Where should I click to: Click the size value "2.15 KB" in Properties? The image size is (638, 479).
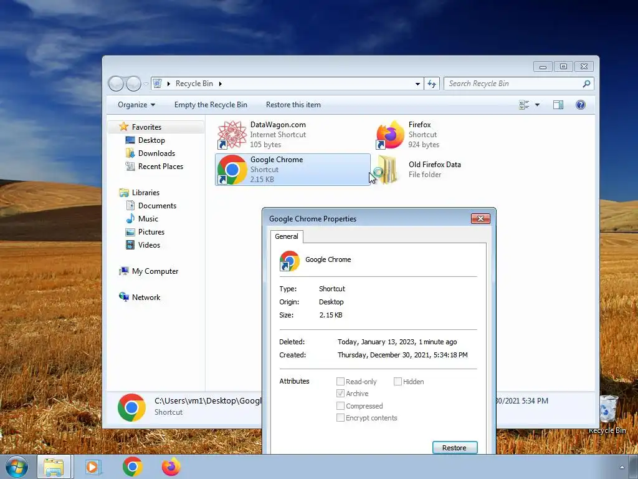point(331,315)
